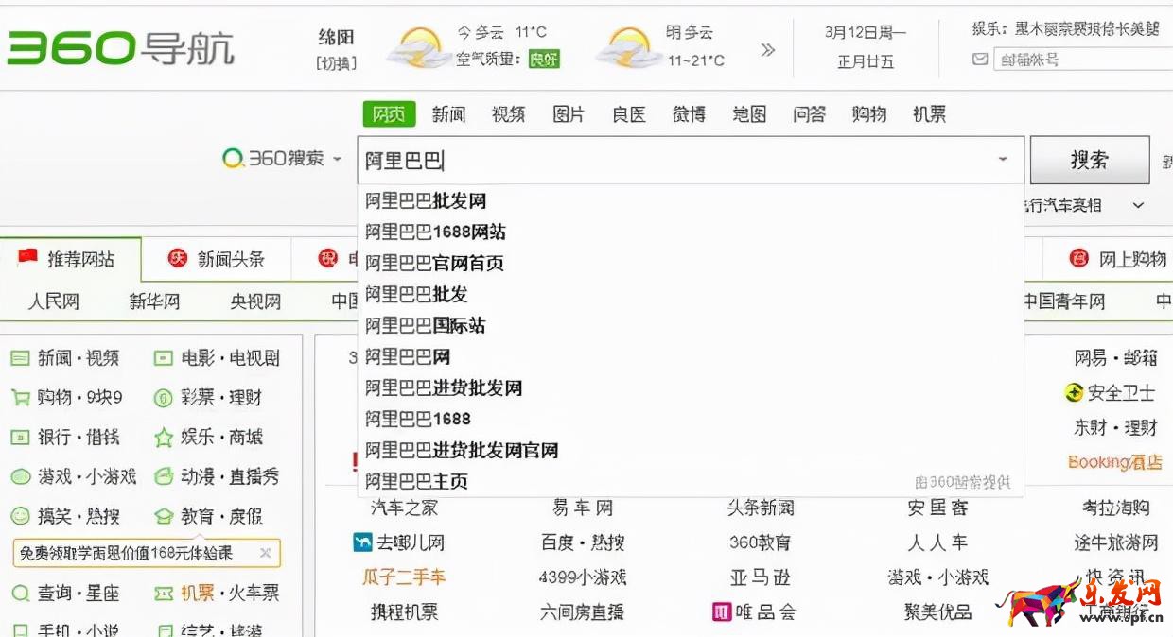Close the 免费领取学而思 promo banner
This screenshot has width=1173, height=637.
266,553
